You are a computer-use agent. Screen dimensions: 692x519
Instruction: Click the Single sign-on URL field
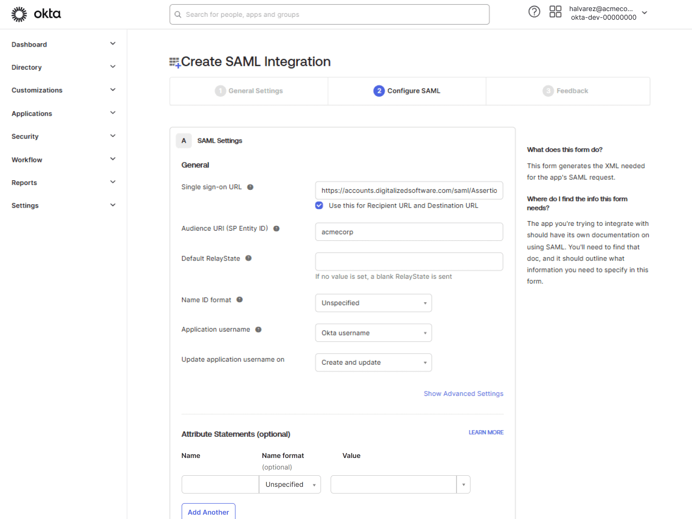[409, 190]
